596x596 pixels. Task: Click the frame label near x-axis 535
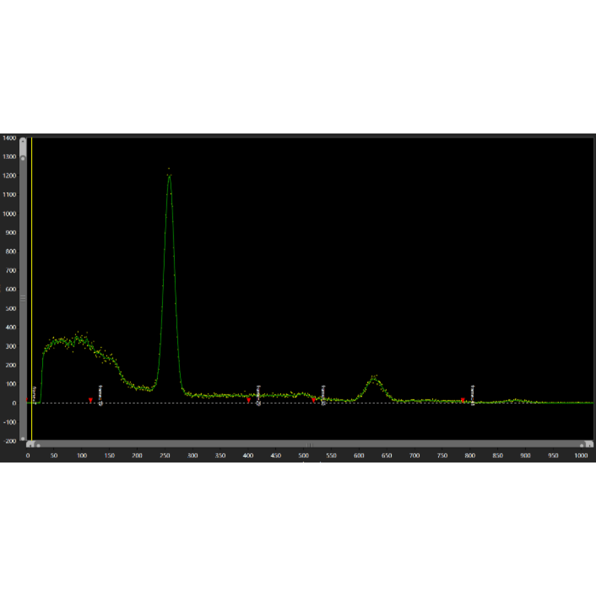(323, 395)
